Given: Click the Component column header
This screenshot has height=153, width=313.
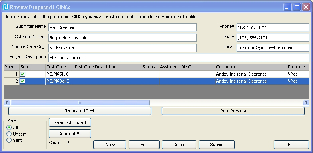Looking at the screenshot, I should tap(251, 67).
